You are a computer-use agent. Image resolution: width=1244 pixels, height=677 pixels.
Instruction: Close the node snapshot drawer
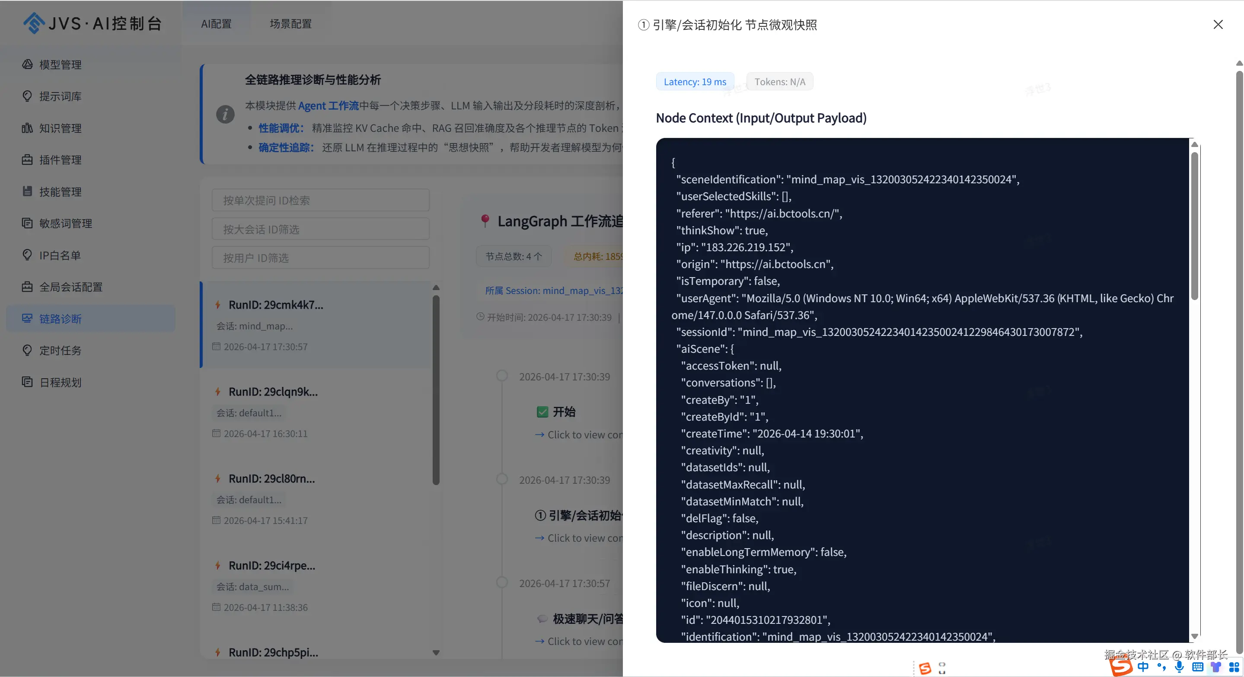1218,25
